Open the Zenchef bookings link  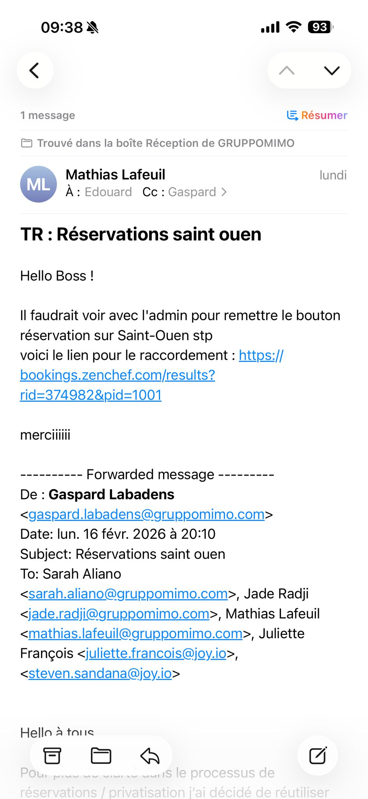[117, 375]
